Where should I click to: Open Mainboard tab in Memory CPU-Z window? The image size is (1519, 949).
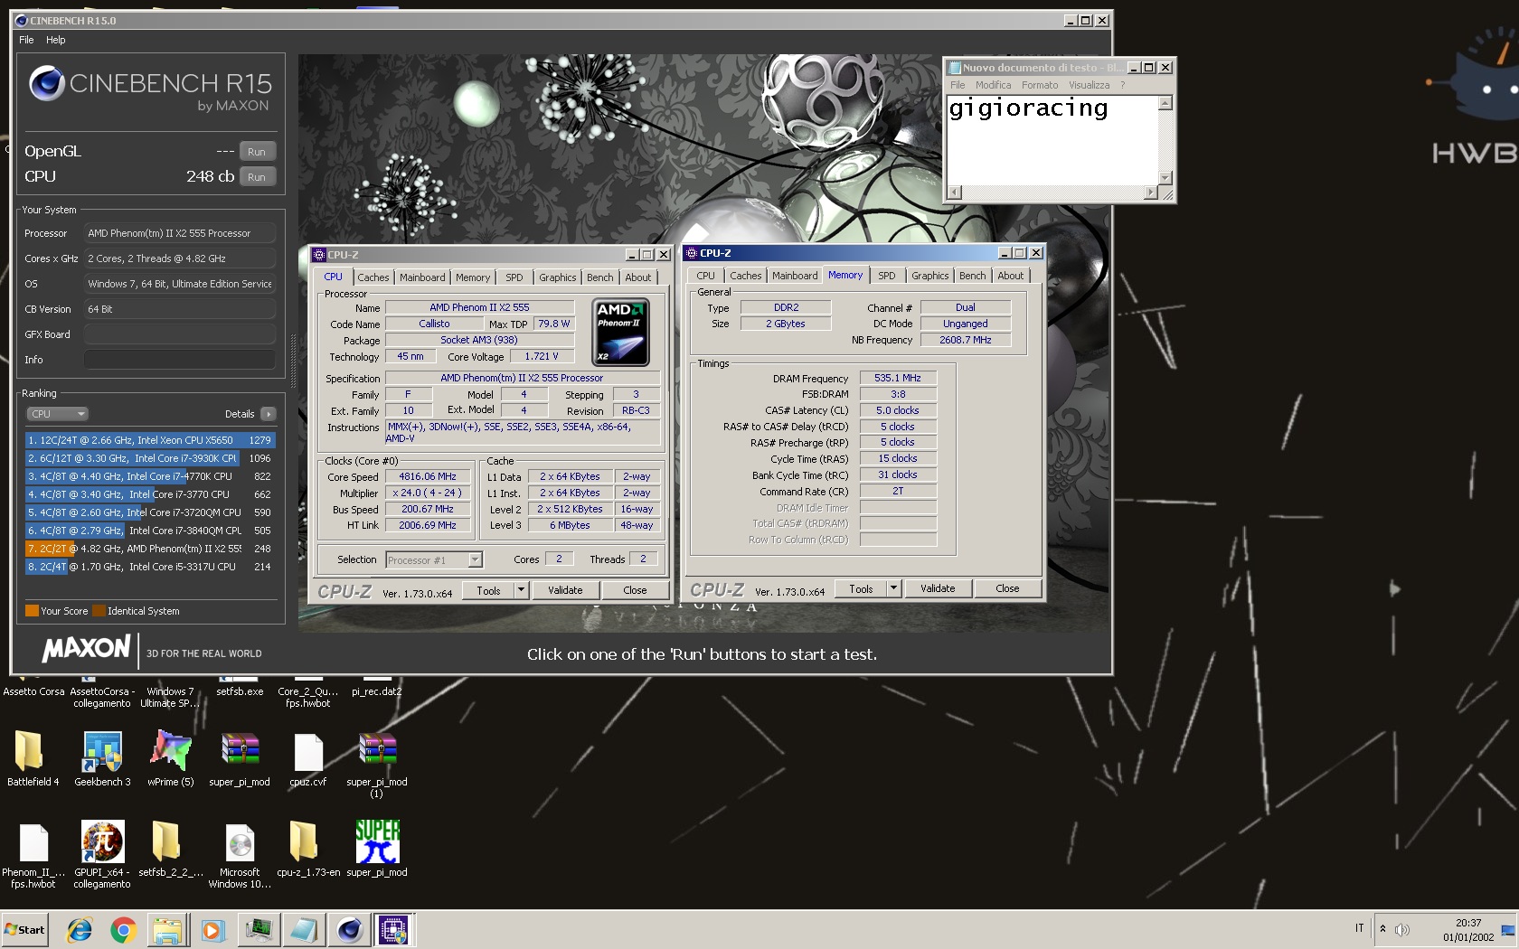(795, 276)
